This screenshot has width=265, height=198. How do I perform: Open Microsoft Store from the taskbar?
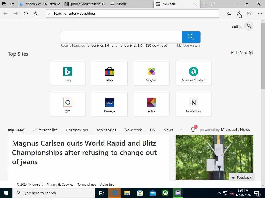tap(140, 193)
